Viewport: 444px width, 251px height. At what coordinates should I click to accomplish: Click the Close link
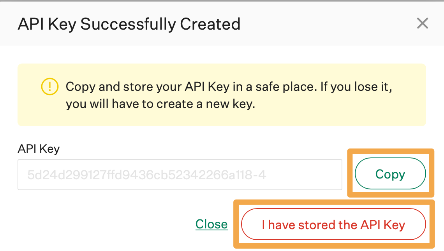coord(211,224)
